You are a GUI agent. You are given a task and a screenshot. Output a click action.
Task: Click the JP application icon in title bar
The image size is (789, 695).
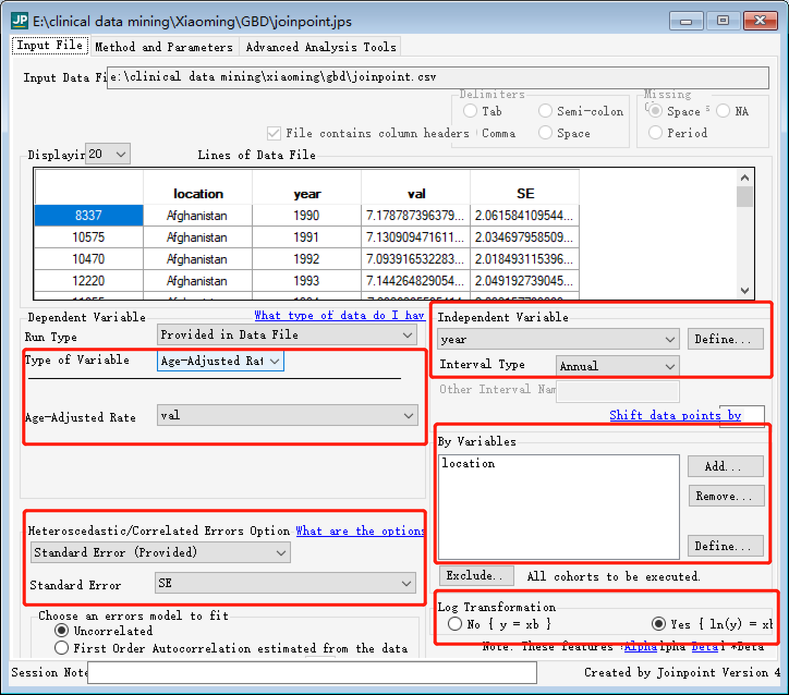coord(20,21)
